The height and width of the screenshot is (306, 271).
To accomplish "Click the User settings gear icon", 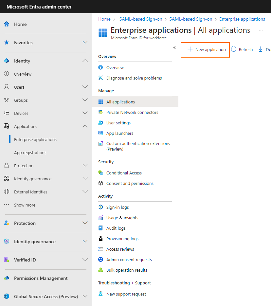I will pyautogui.click(x=101, y=123).
